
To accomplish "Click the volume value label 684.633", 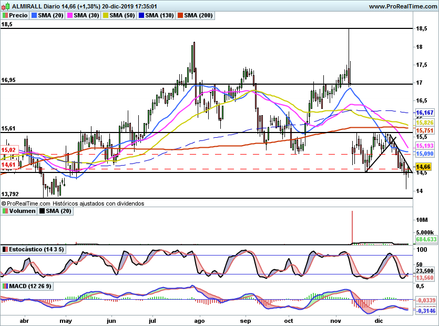I will pyautogui.click(x=426, y=239).
